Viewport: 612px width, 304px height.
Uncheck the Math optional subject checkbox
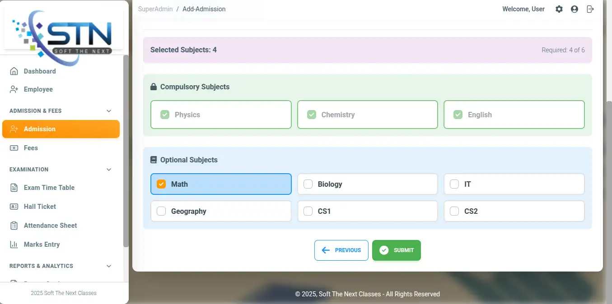(x=161, y=184)
